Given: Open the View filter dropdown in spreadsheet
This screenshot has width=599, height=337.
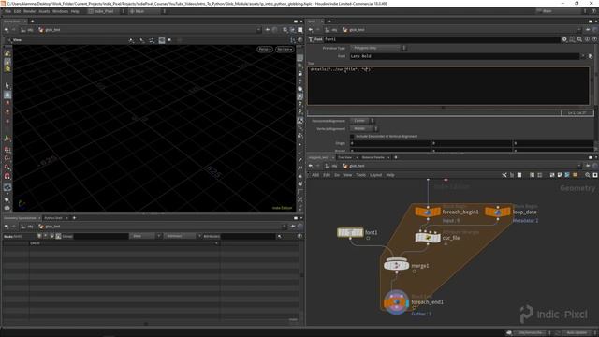Looking at the screenshot, I should click(145, 236).
